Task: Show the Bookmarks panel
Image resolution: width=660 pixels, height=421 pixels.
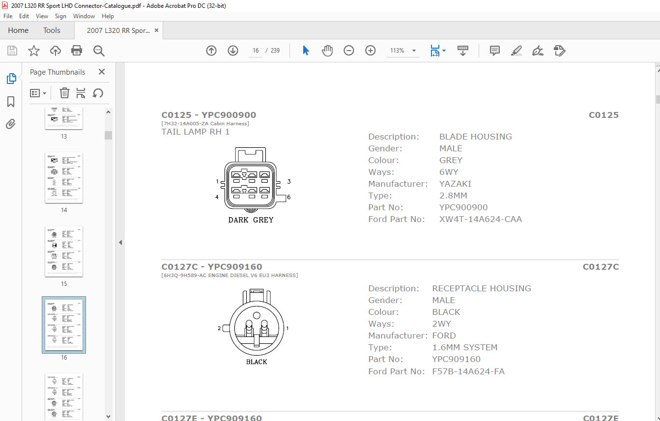Action: pyautogui.click(x=11, y=102)
